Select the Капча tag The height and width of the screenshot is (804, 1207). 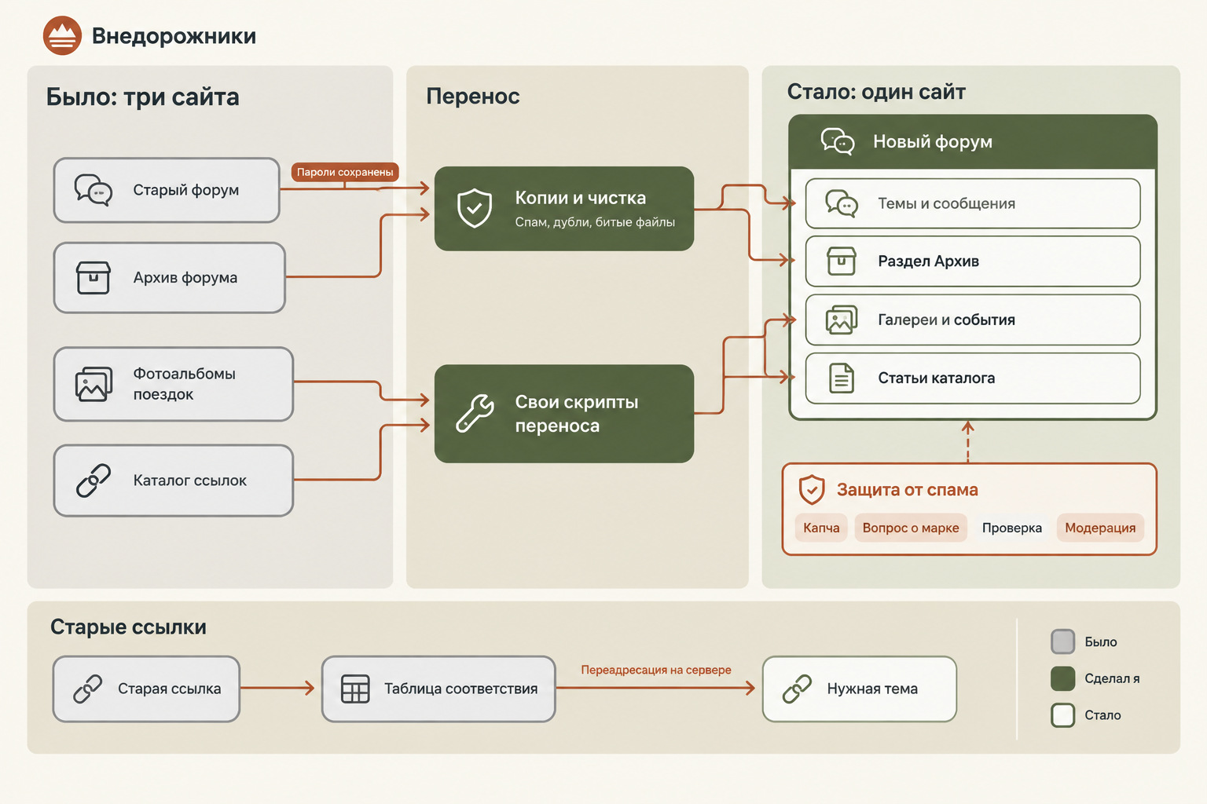(821, 528)
